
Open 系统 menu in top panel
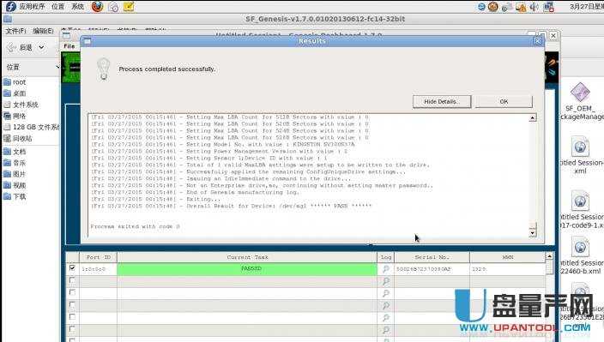click(x=77, y=7)
